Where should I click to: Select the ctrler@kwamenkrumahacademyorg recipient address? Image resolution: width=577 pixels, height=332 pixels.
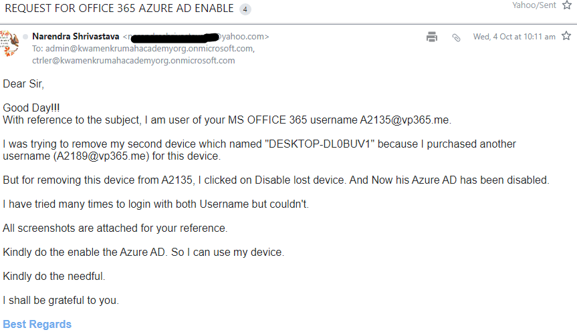click(134, 61)
